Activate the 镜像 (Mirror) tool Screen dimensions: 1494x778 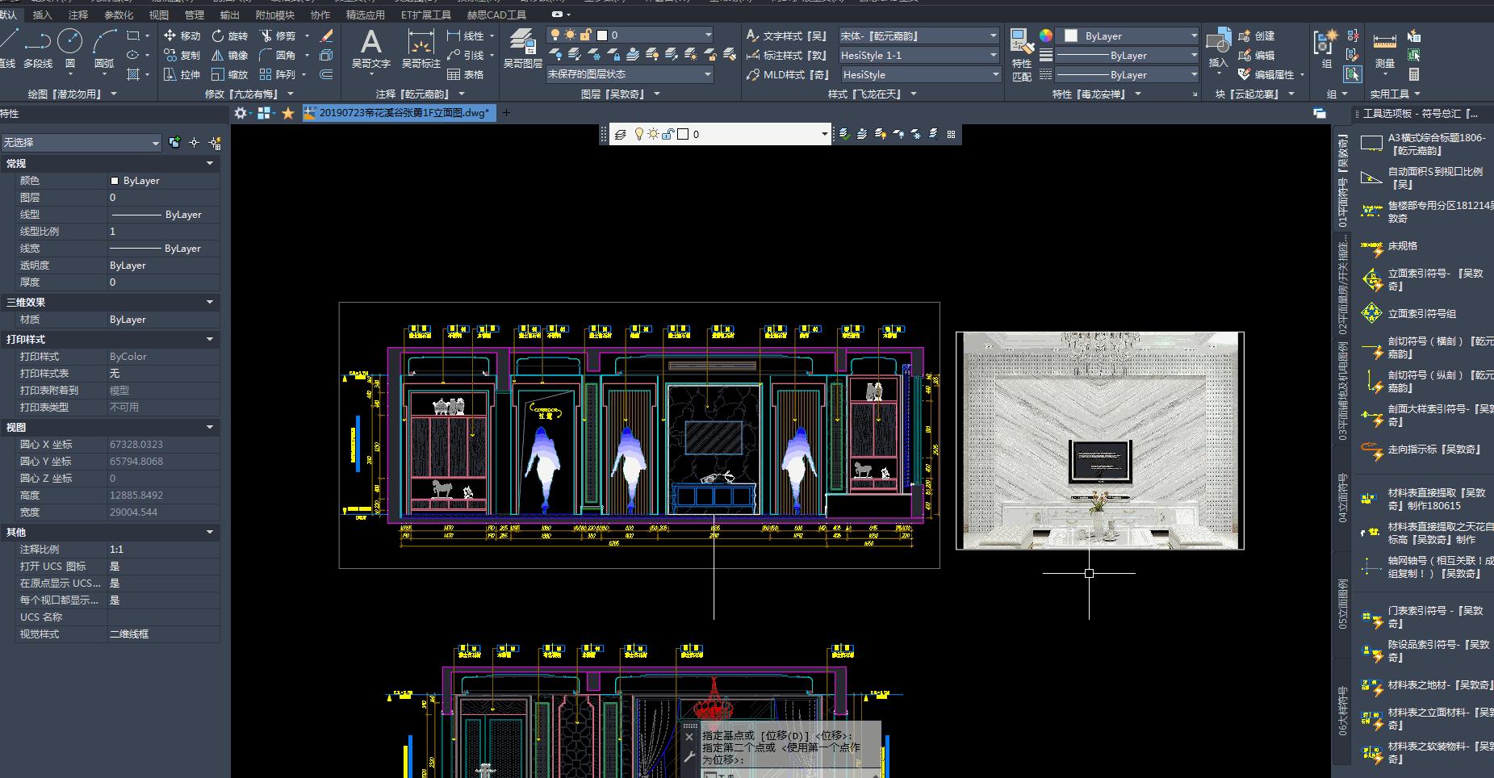coord(229,55)
